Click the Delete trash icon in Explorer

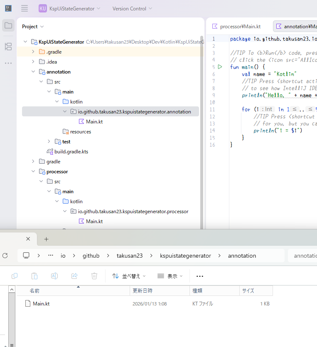pos(94,276)
